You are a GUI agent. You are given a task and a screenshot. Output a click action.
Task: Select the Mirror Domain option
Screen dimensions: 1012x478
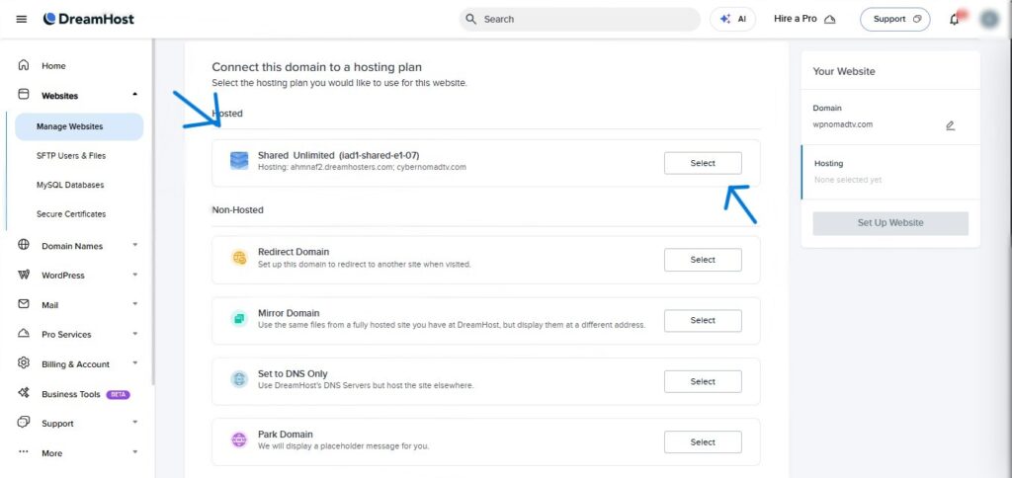[x=703, y=320]
